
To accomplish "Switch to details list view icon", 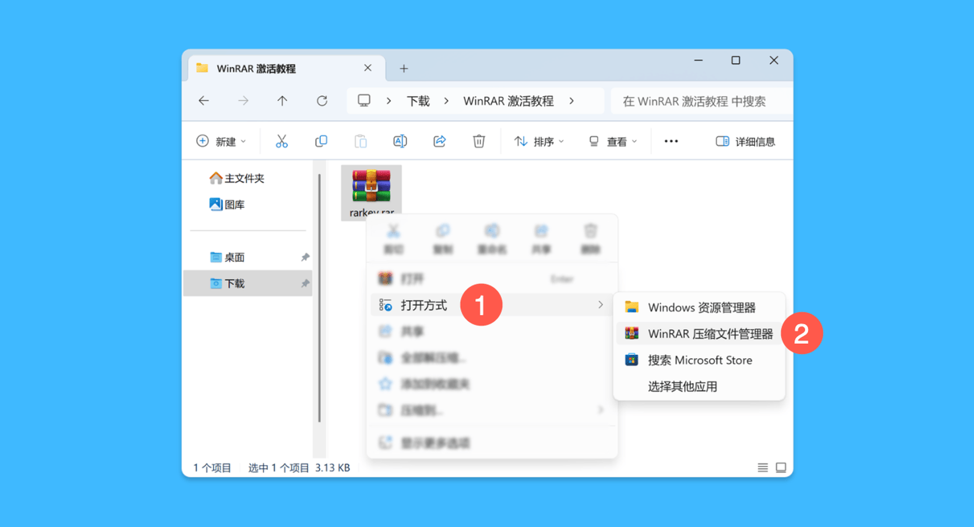I will (763, 468).
